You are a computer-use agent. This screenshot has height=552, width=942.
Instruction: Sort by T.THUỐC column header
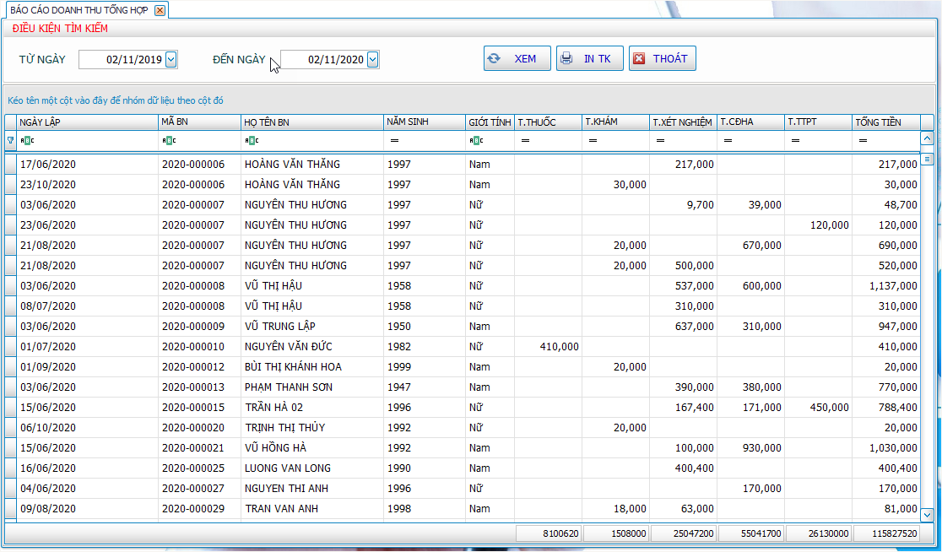pyautogui.click(x=548, y=122)
